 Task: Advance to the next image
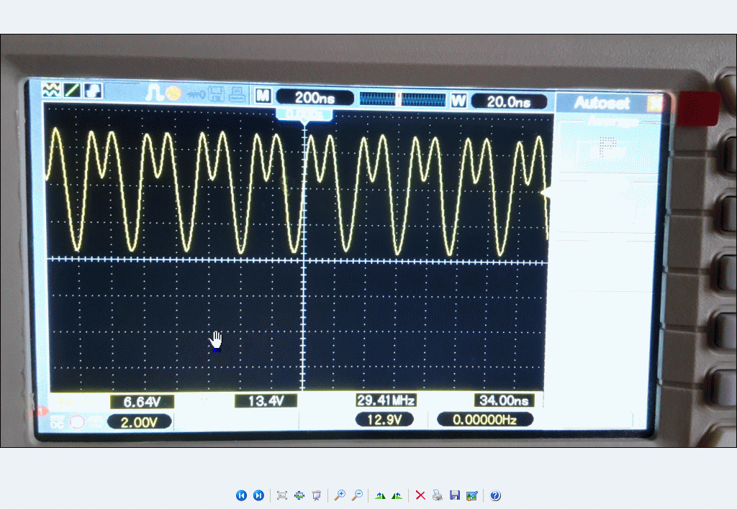258,495
